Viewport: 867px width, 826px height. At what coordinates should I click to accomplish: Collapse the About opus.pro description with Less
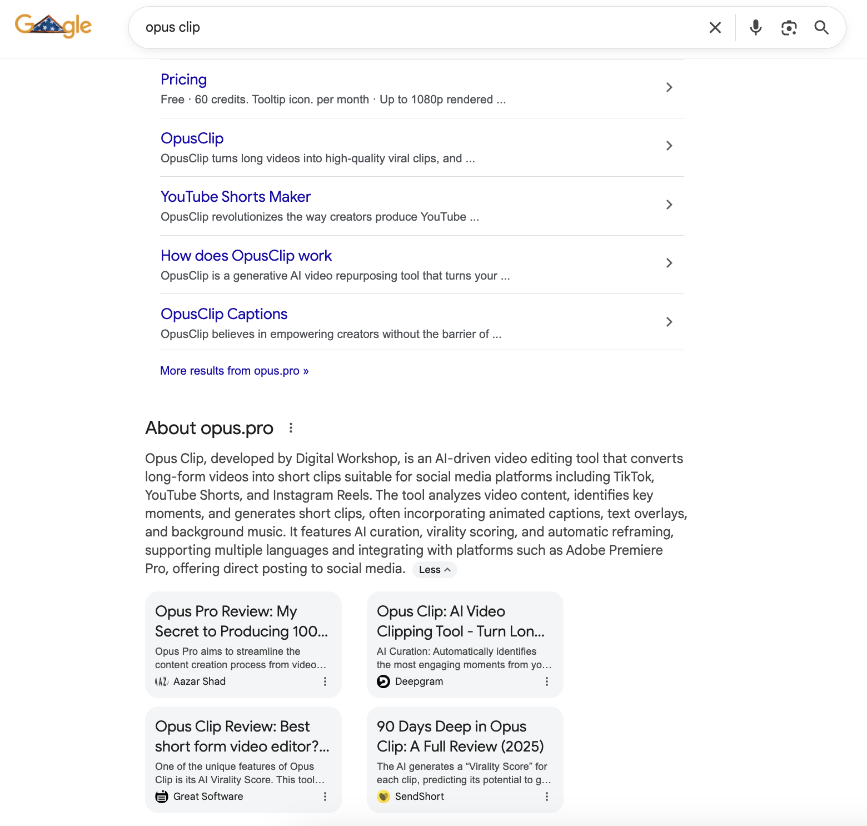click(x=435, y=569)
